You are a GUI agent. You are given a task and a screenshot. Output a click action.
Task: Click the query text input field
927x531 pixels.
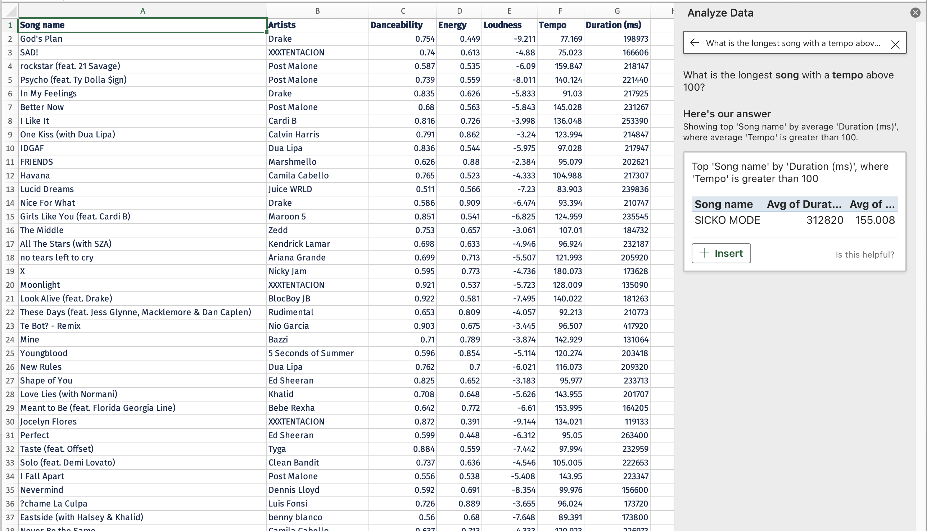click(792, 43)
